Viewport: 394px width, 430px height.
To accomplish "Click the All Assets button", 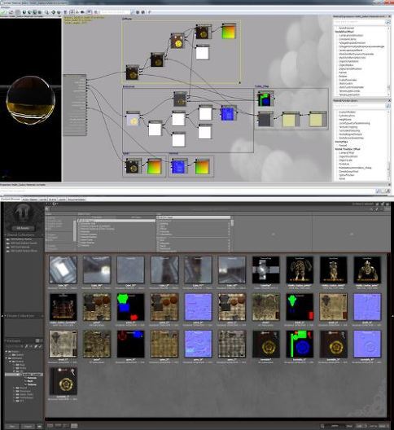I will tap(22, 228).
